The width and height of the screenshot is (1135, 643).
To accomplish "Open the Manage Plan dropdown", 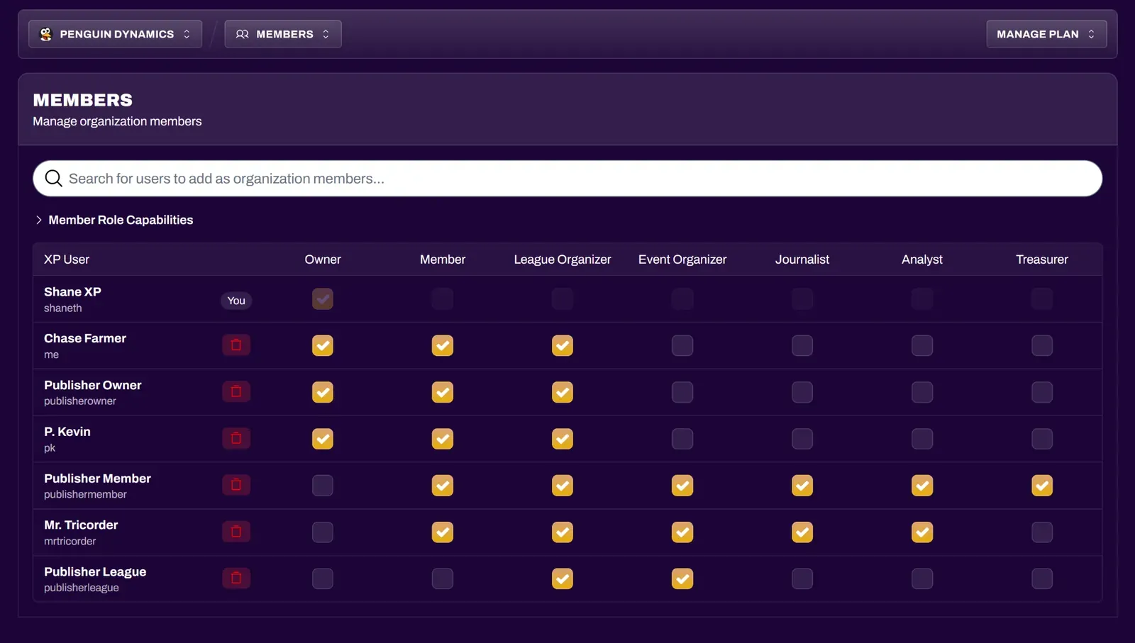I will point(1046,33).
